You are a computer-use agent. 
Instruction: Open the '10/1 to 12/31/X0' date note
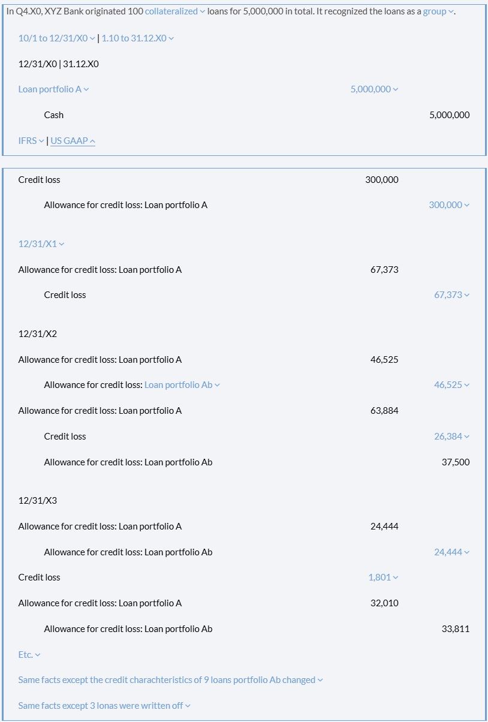56,38
